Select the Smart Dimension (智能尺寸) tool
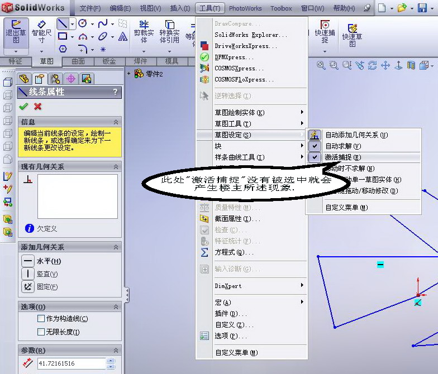This screenshot has width=438, height=374. (41, 32)
